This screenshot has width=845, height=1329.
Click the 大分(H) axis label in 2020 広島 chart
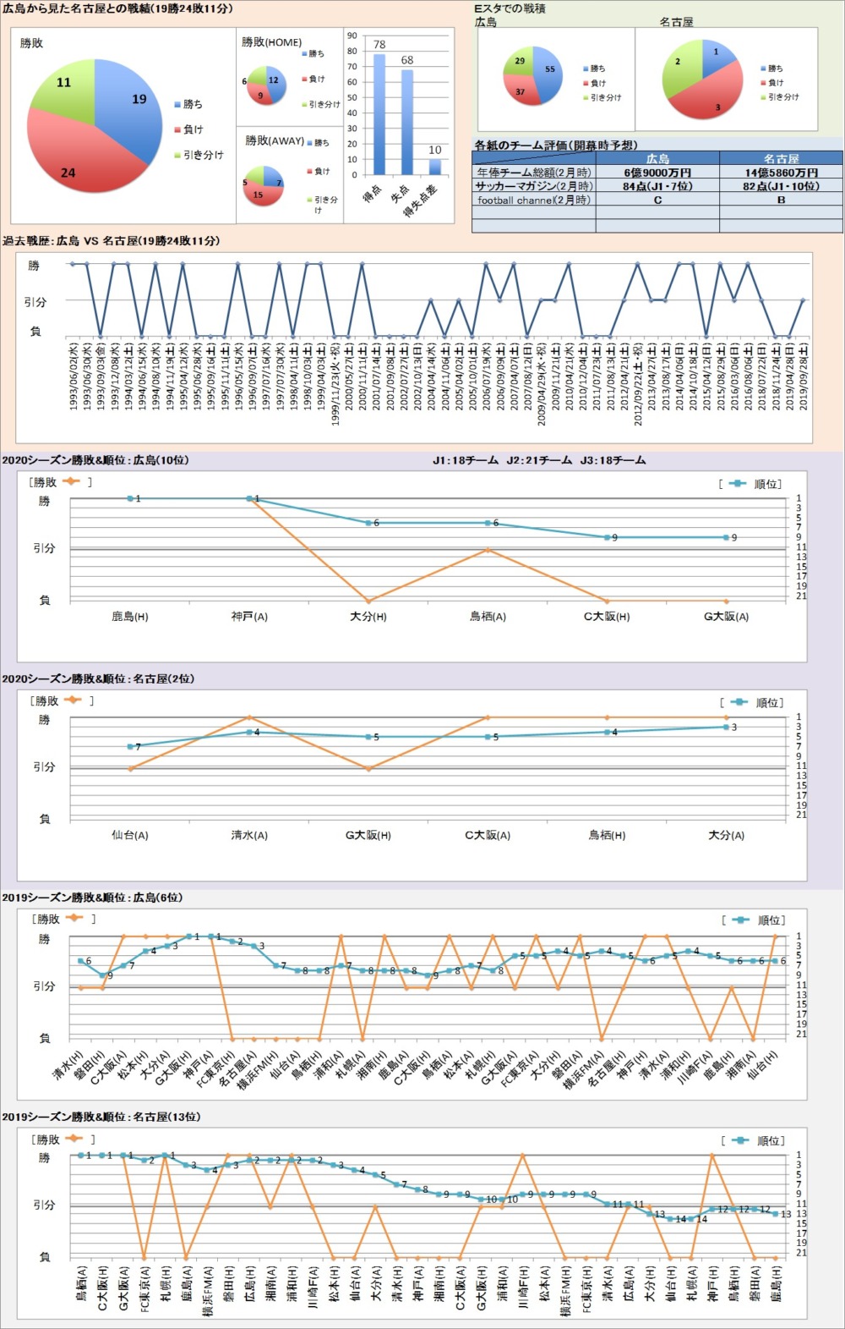point(368,617)
